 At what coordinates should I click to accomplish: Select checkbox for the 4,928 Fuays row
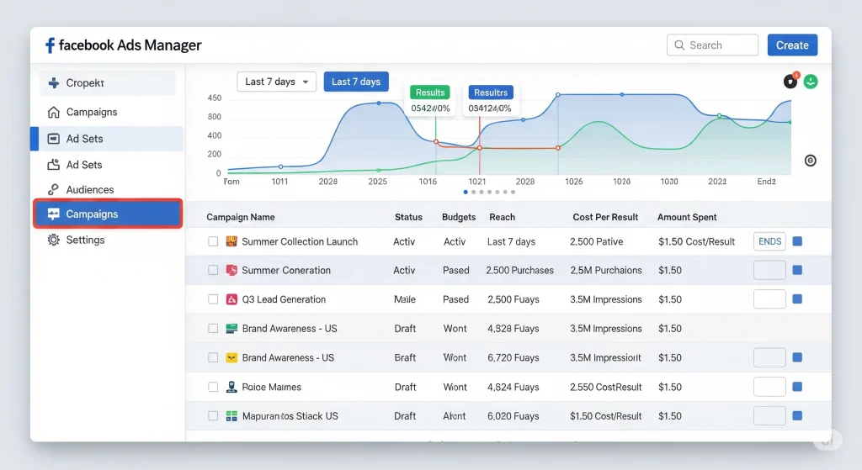tap(213, 329)
